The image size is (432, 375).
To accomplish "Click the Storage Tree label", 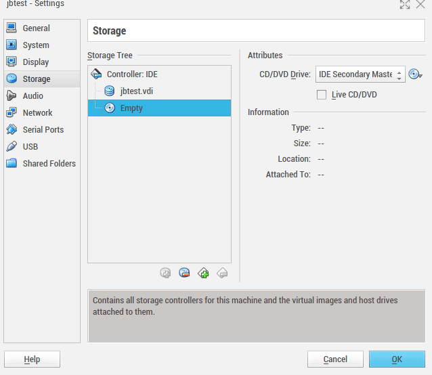I will click(110, 56).
